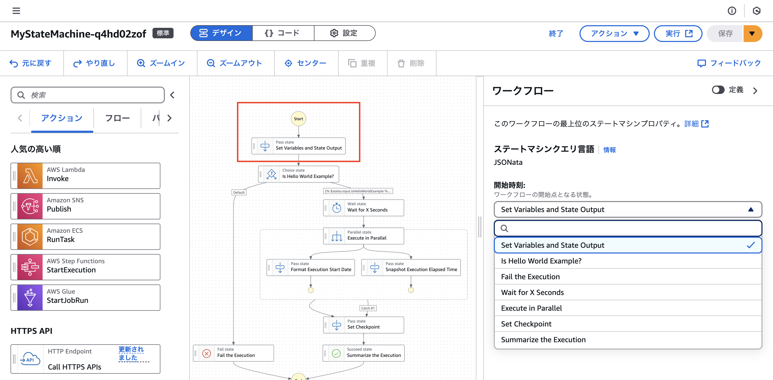Open the アクション dropdown button

pos(614,34)
